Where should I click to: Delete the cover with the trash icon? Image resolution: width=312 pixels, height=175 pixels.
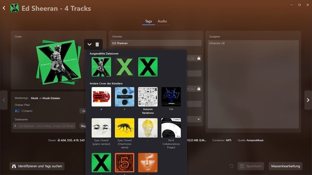(x=97, y=44)
